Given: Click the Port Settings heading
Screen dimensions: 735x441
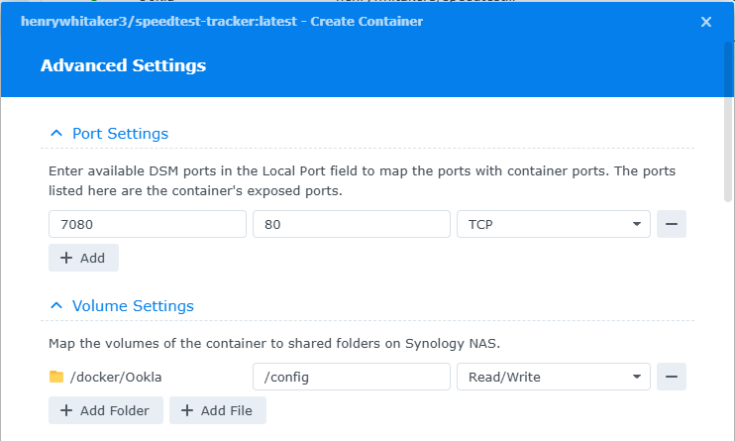Looking at the screenshot, I should [x=120, y=134].
